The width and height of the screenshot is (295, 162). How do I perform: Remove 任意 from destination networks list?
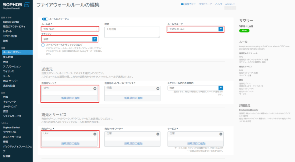point(158,134)
